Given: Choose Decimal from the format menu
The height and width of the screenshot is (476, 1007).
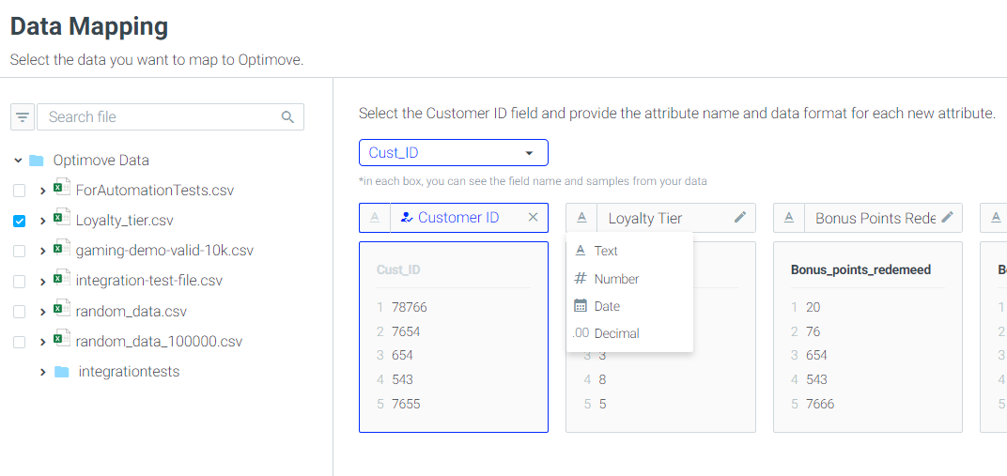Looking at the screenshot, I should [x=629, y=333].
